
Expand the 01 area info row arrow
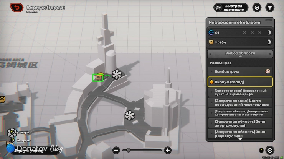click(x=269, y=32)
